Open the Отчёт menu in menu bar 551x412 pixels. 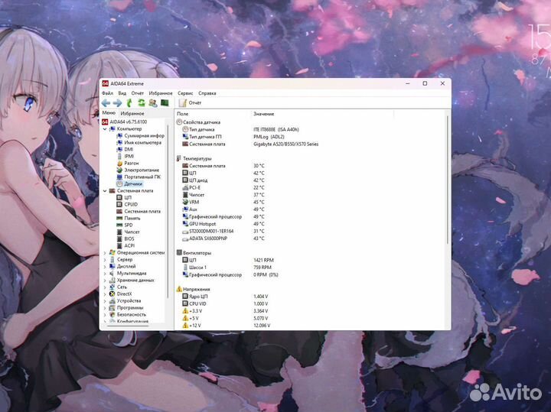click(x=138, y=93)
